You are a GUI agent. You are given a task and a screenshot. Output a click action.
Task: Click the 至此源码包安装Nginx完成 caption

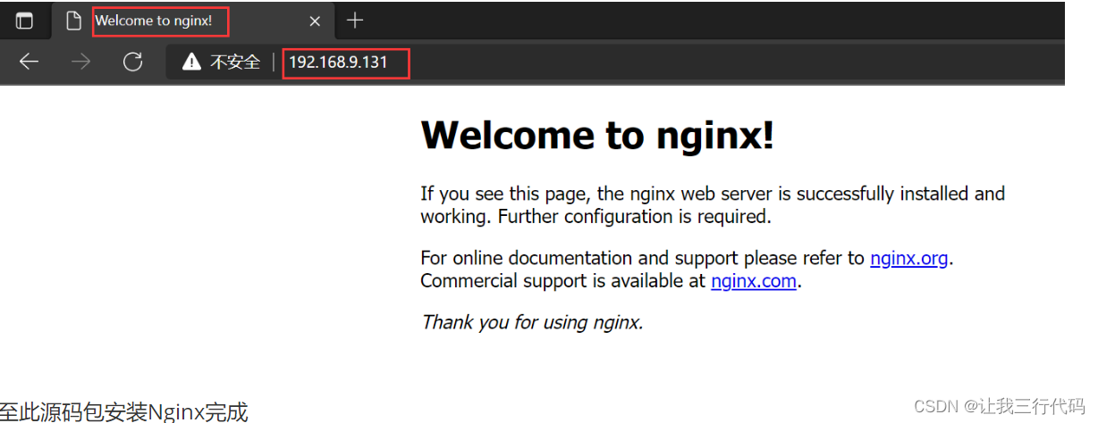[122, 411]
